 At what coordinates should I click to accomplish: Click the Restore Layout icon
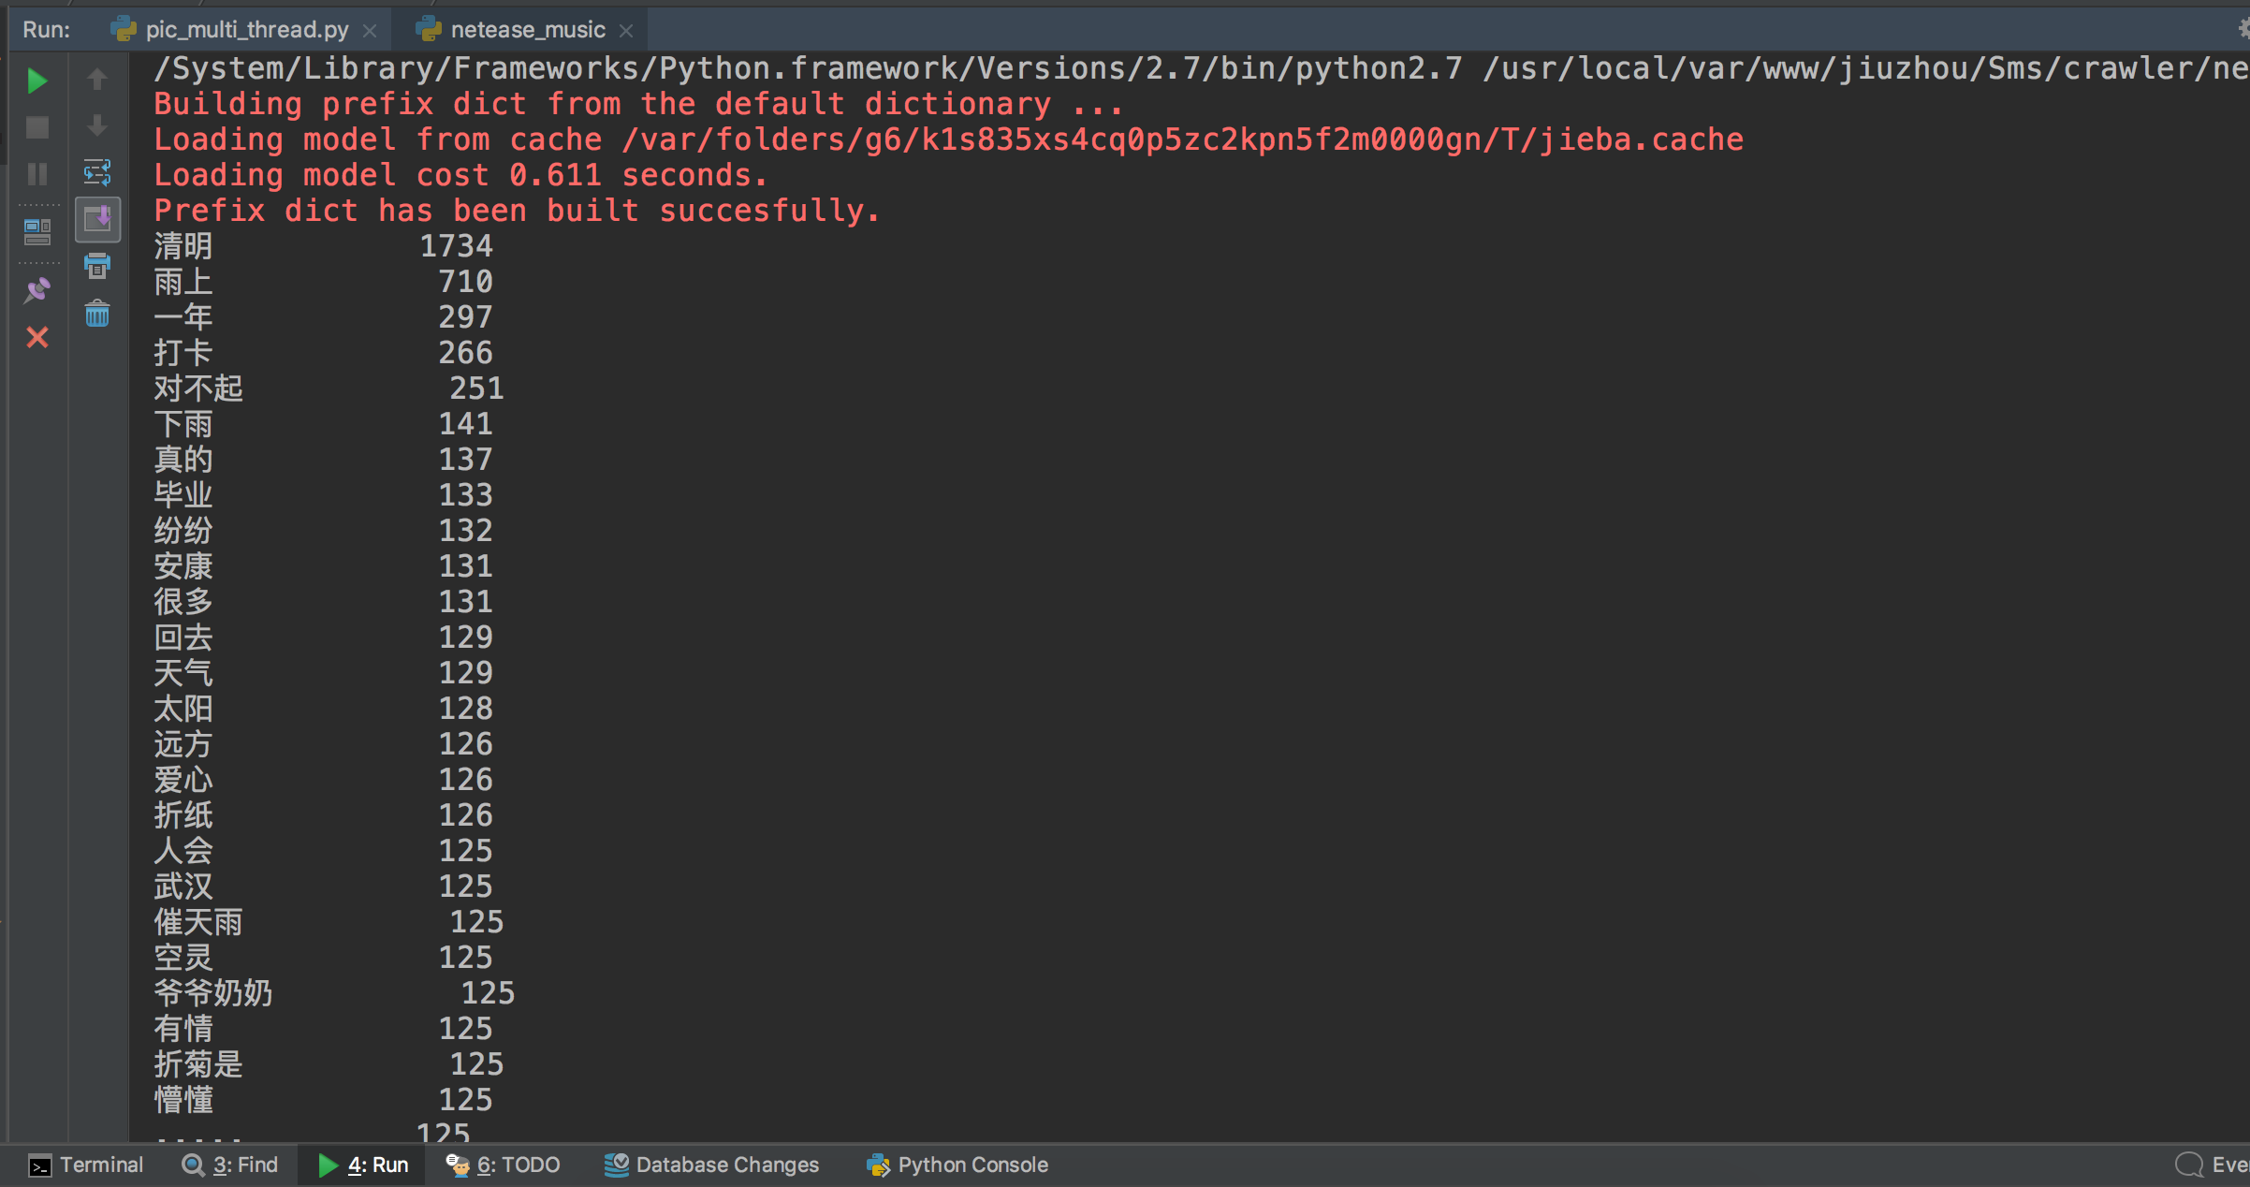coord(37,231)
